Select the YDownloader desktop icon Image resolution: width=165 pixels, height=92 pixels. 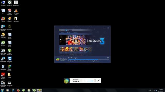pos(3,59)
